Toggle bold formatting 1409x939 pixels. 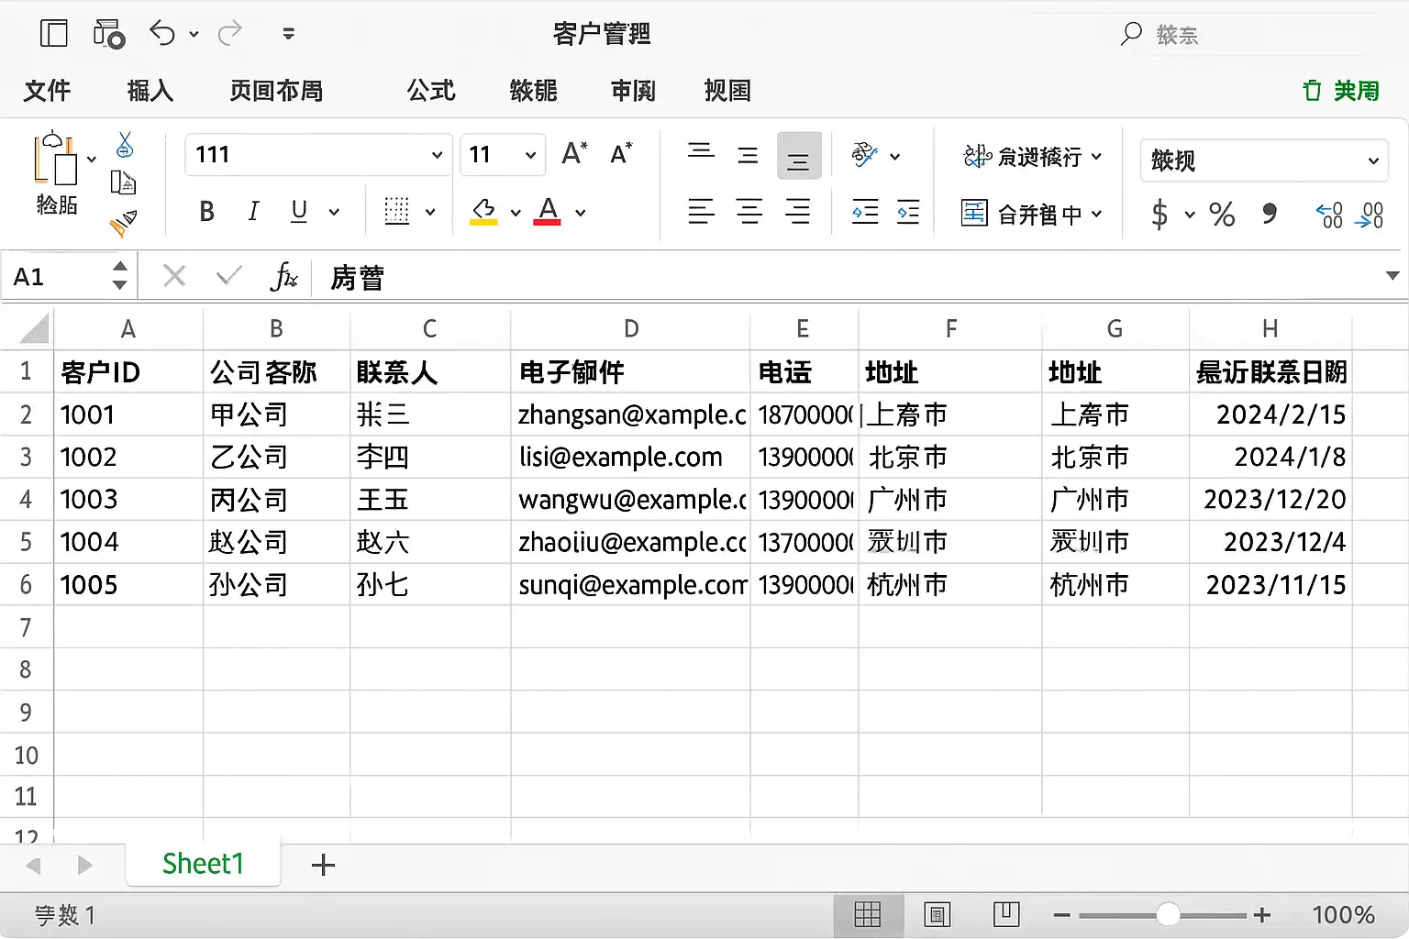point(207,212)
